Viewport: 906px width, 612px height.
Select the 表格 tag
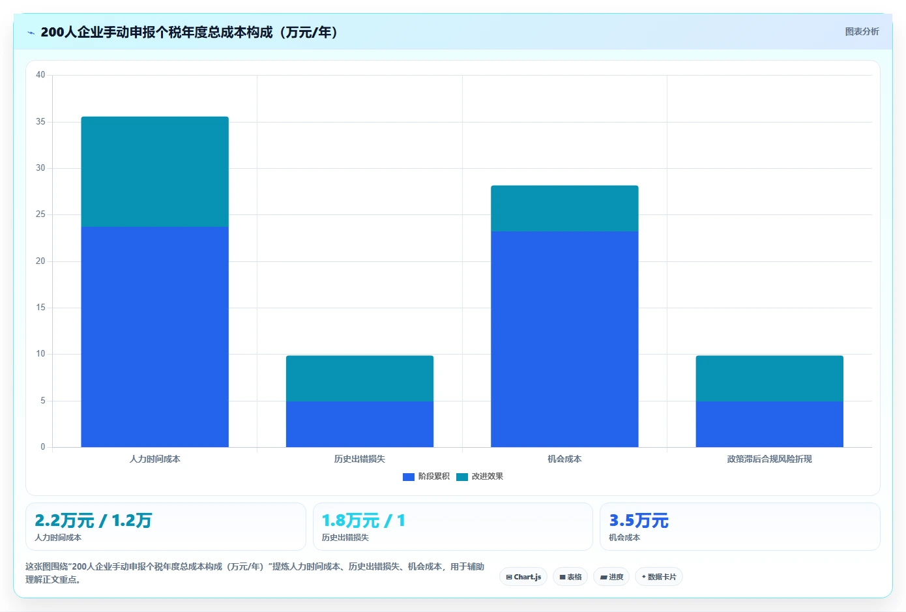coord(570,577)
